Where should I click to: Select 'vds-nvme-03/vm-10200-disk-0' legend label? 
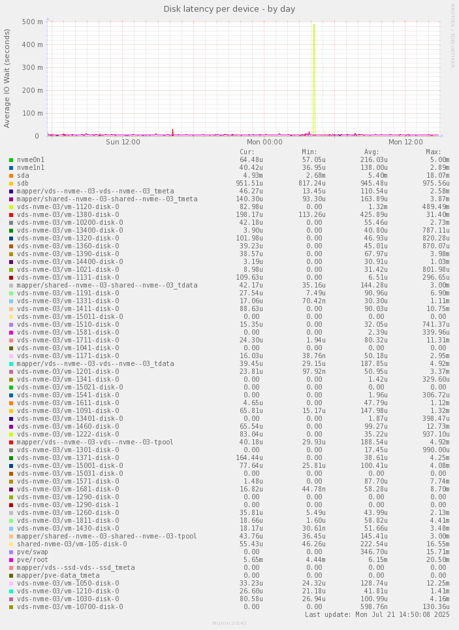[70, 223]
